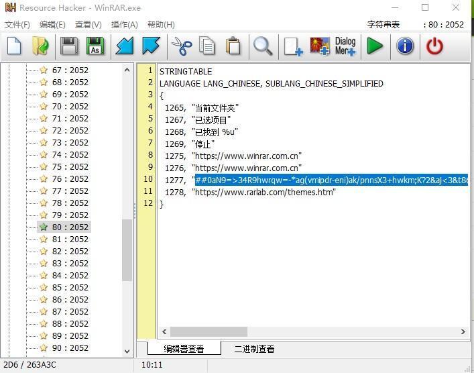The image size is (474, 373).
Task: Open a file with the folder icon
Action: point(40,46)
